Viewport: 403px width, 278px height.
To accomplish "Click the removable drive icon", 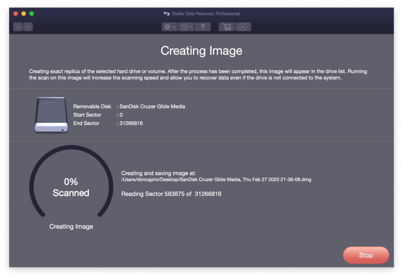I will click(50, 114).
